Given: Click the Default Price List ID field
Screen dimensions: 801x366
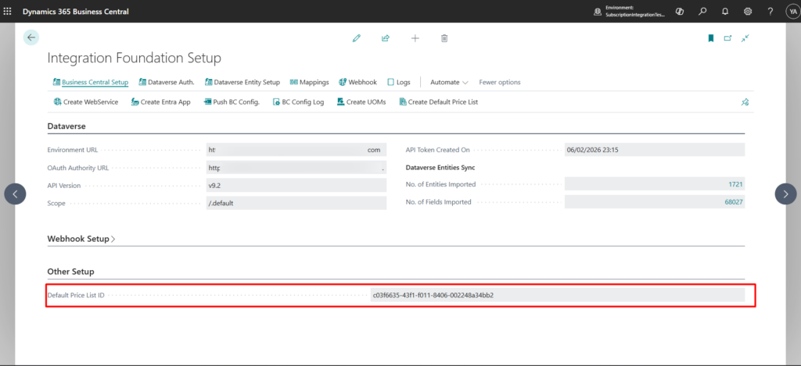Looking at the screenshot, I should (557, 295).
